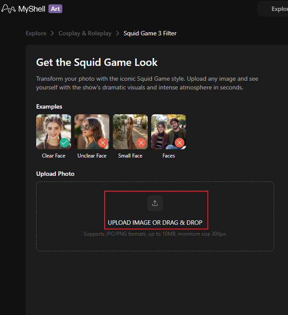Select the Unclear Face example thumbnail
Viewport: 288px width, 315px height.
tap(92, 132)
